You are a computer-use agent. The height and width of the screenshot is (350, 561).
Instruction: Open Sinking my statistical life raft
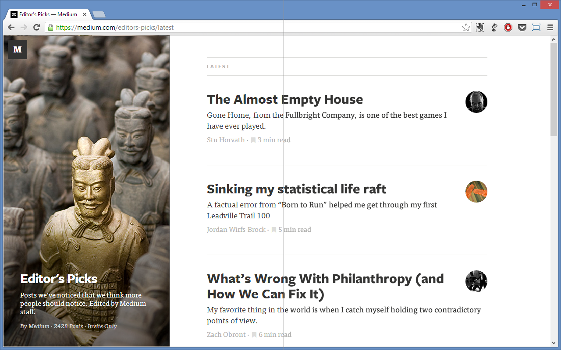[296, 189]
